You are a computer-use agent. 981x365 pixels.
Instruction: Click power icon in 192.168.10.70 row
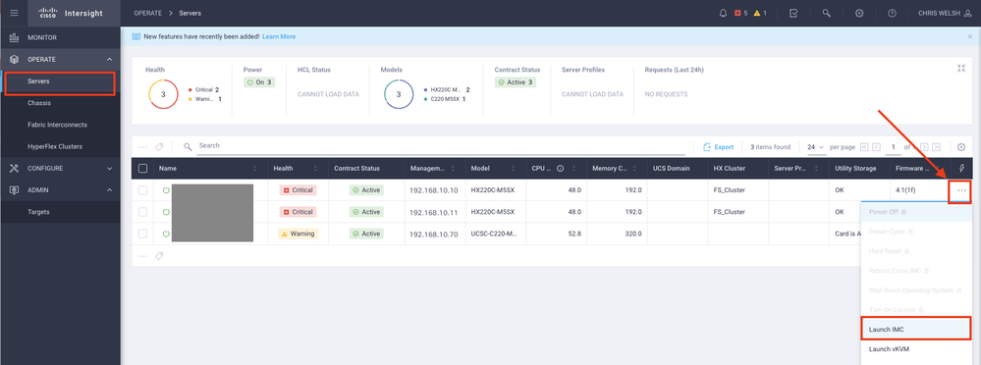(166, 234)
